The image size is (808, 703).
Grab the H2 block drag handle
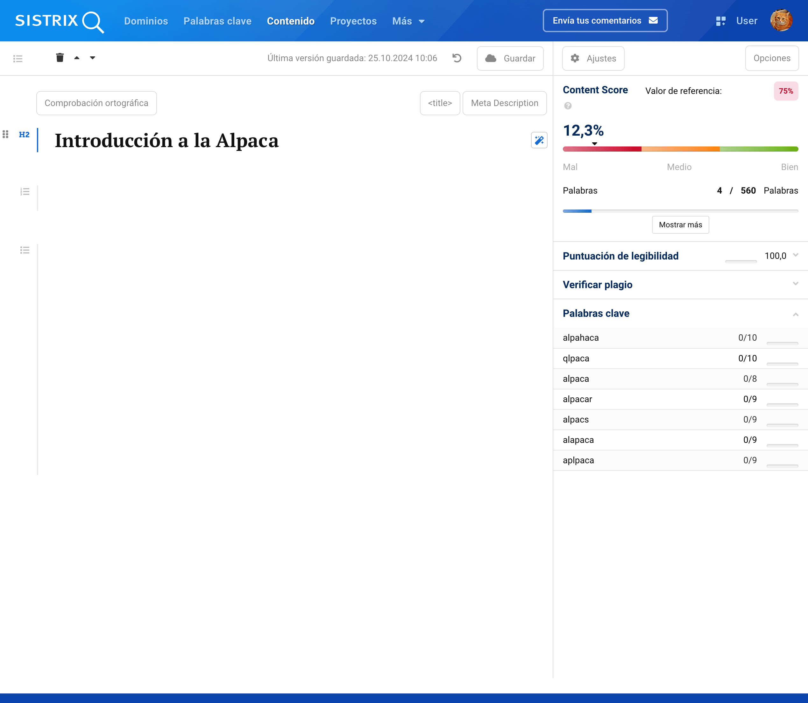click(5, 134)
